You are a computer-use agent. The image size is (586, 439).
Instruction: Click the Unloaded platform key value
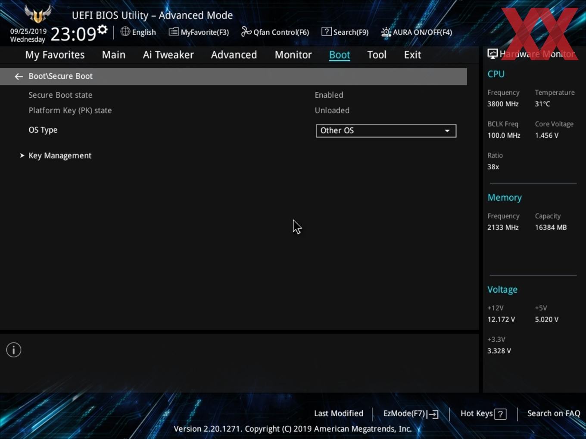click(x=332, y=110)
